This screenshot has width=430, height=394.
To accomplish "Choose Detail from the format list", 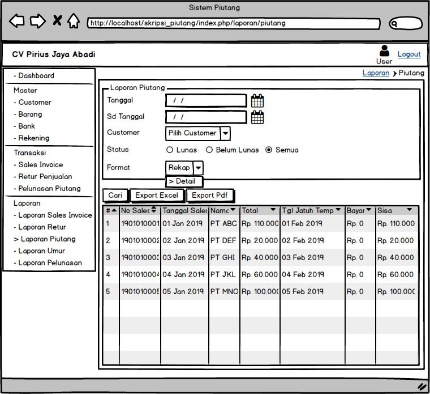I will pos(184,181).
